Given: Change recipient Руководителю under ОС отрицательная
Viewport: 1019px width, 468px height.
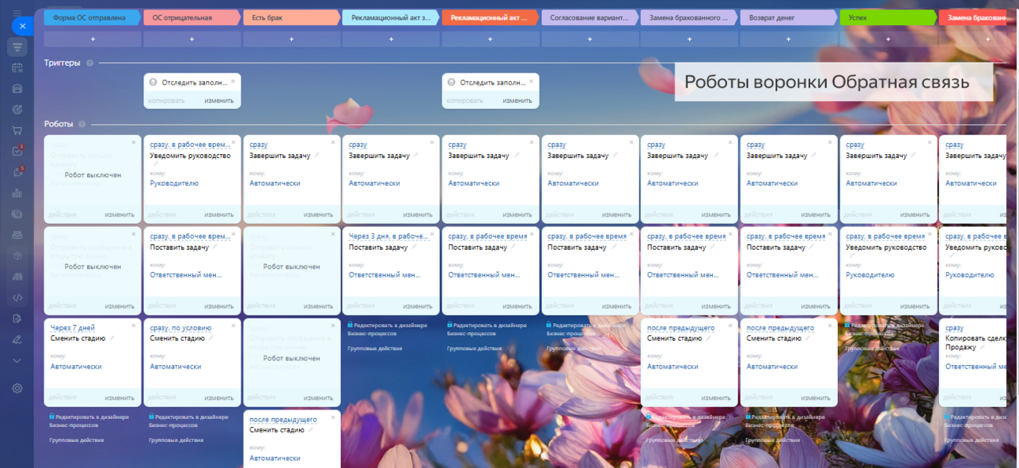Looking at the screenshot, I should click(x=174, y=183).
